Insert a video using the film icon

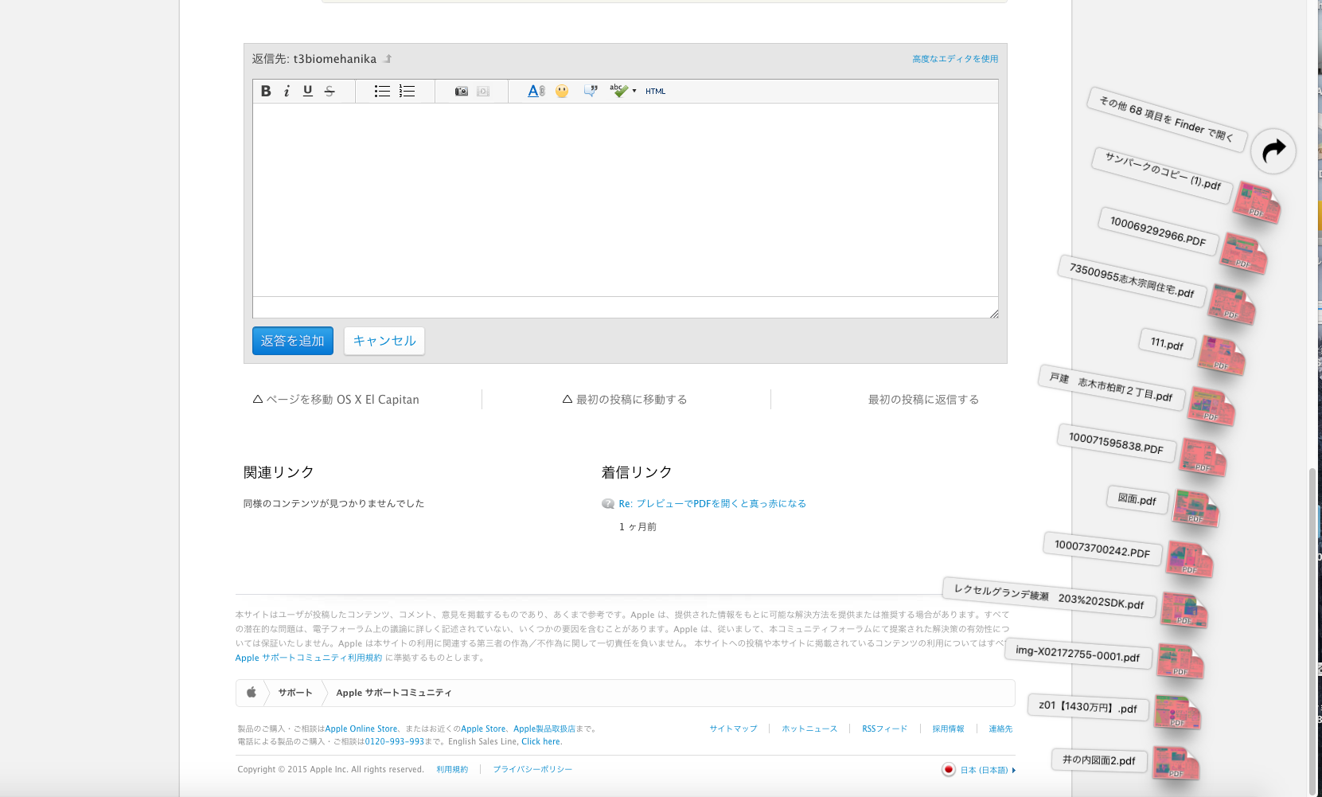coord(483,92)
